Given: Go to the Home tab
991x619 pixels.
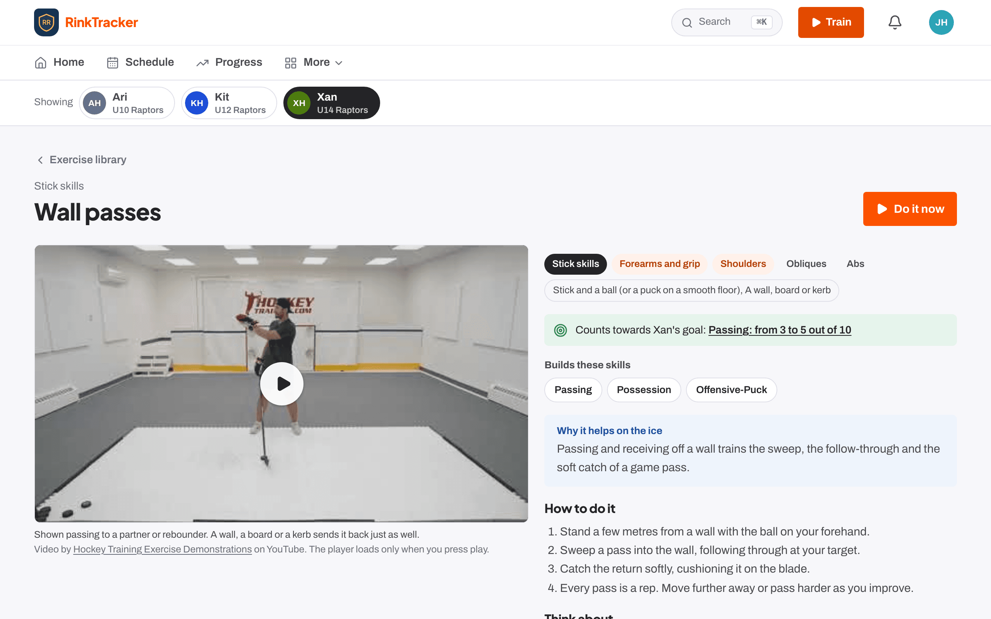Looking at the screenshot, I should click(x=59, y=62).
